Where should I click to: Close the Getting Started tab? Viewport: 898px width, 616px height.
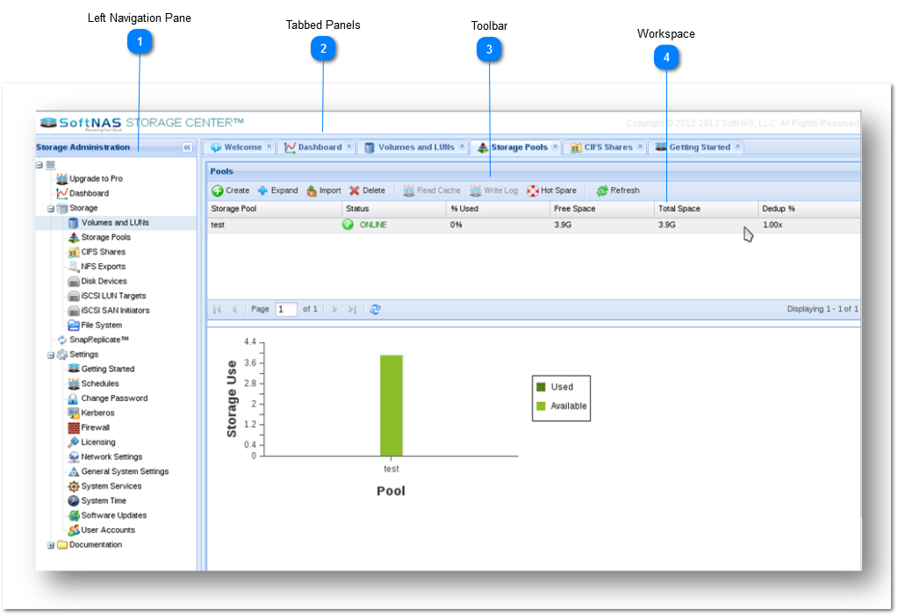tap(737, 147)
